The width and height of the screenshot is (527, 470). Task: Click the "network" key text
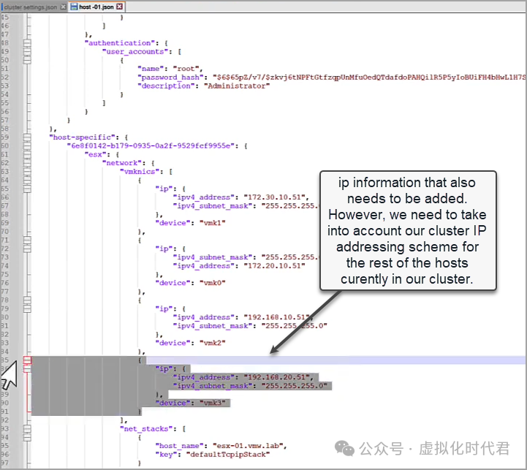click(121, 163)
